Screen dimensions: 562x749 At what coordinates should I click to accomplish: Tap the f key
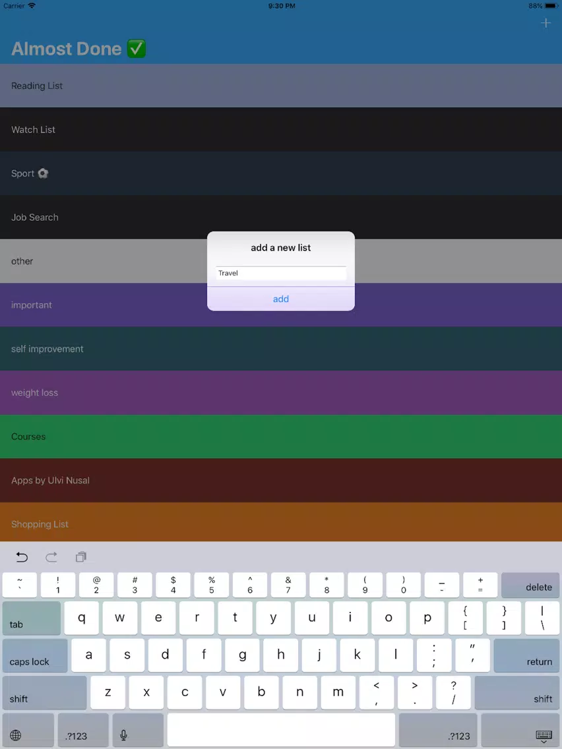204,655
